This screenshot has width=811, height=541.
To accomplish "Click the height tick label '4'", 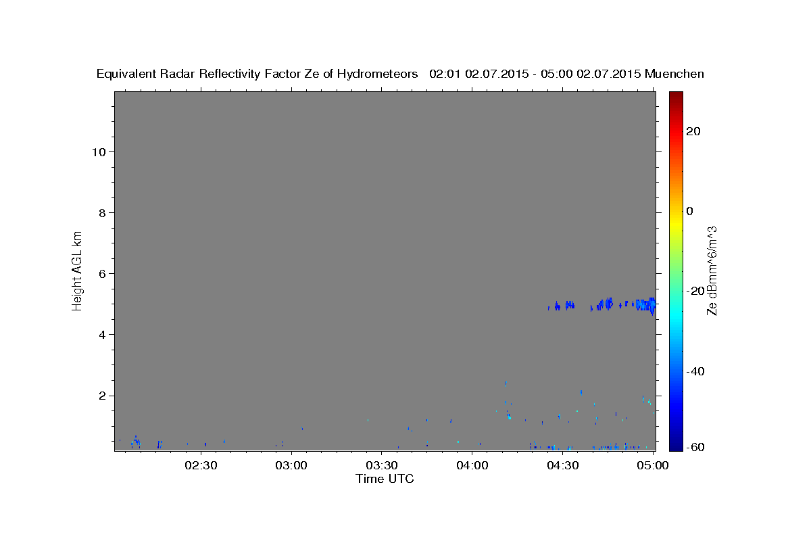I will click(x=102, y=335).
